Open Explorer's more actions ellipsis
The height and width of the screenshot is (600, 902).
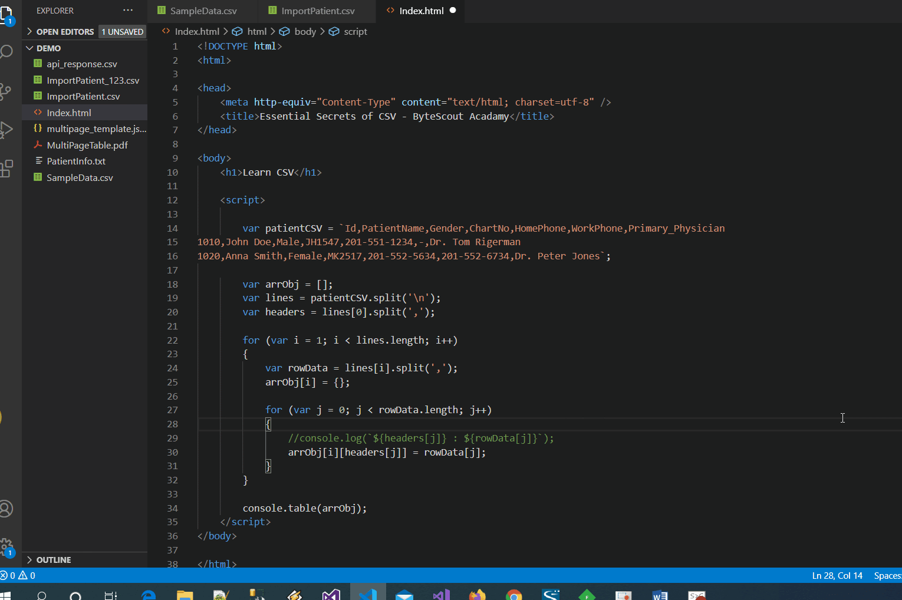(128, 11)
